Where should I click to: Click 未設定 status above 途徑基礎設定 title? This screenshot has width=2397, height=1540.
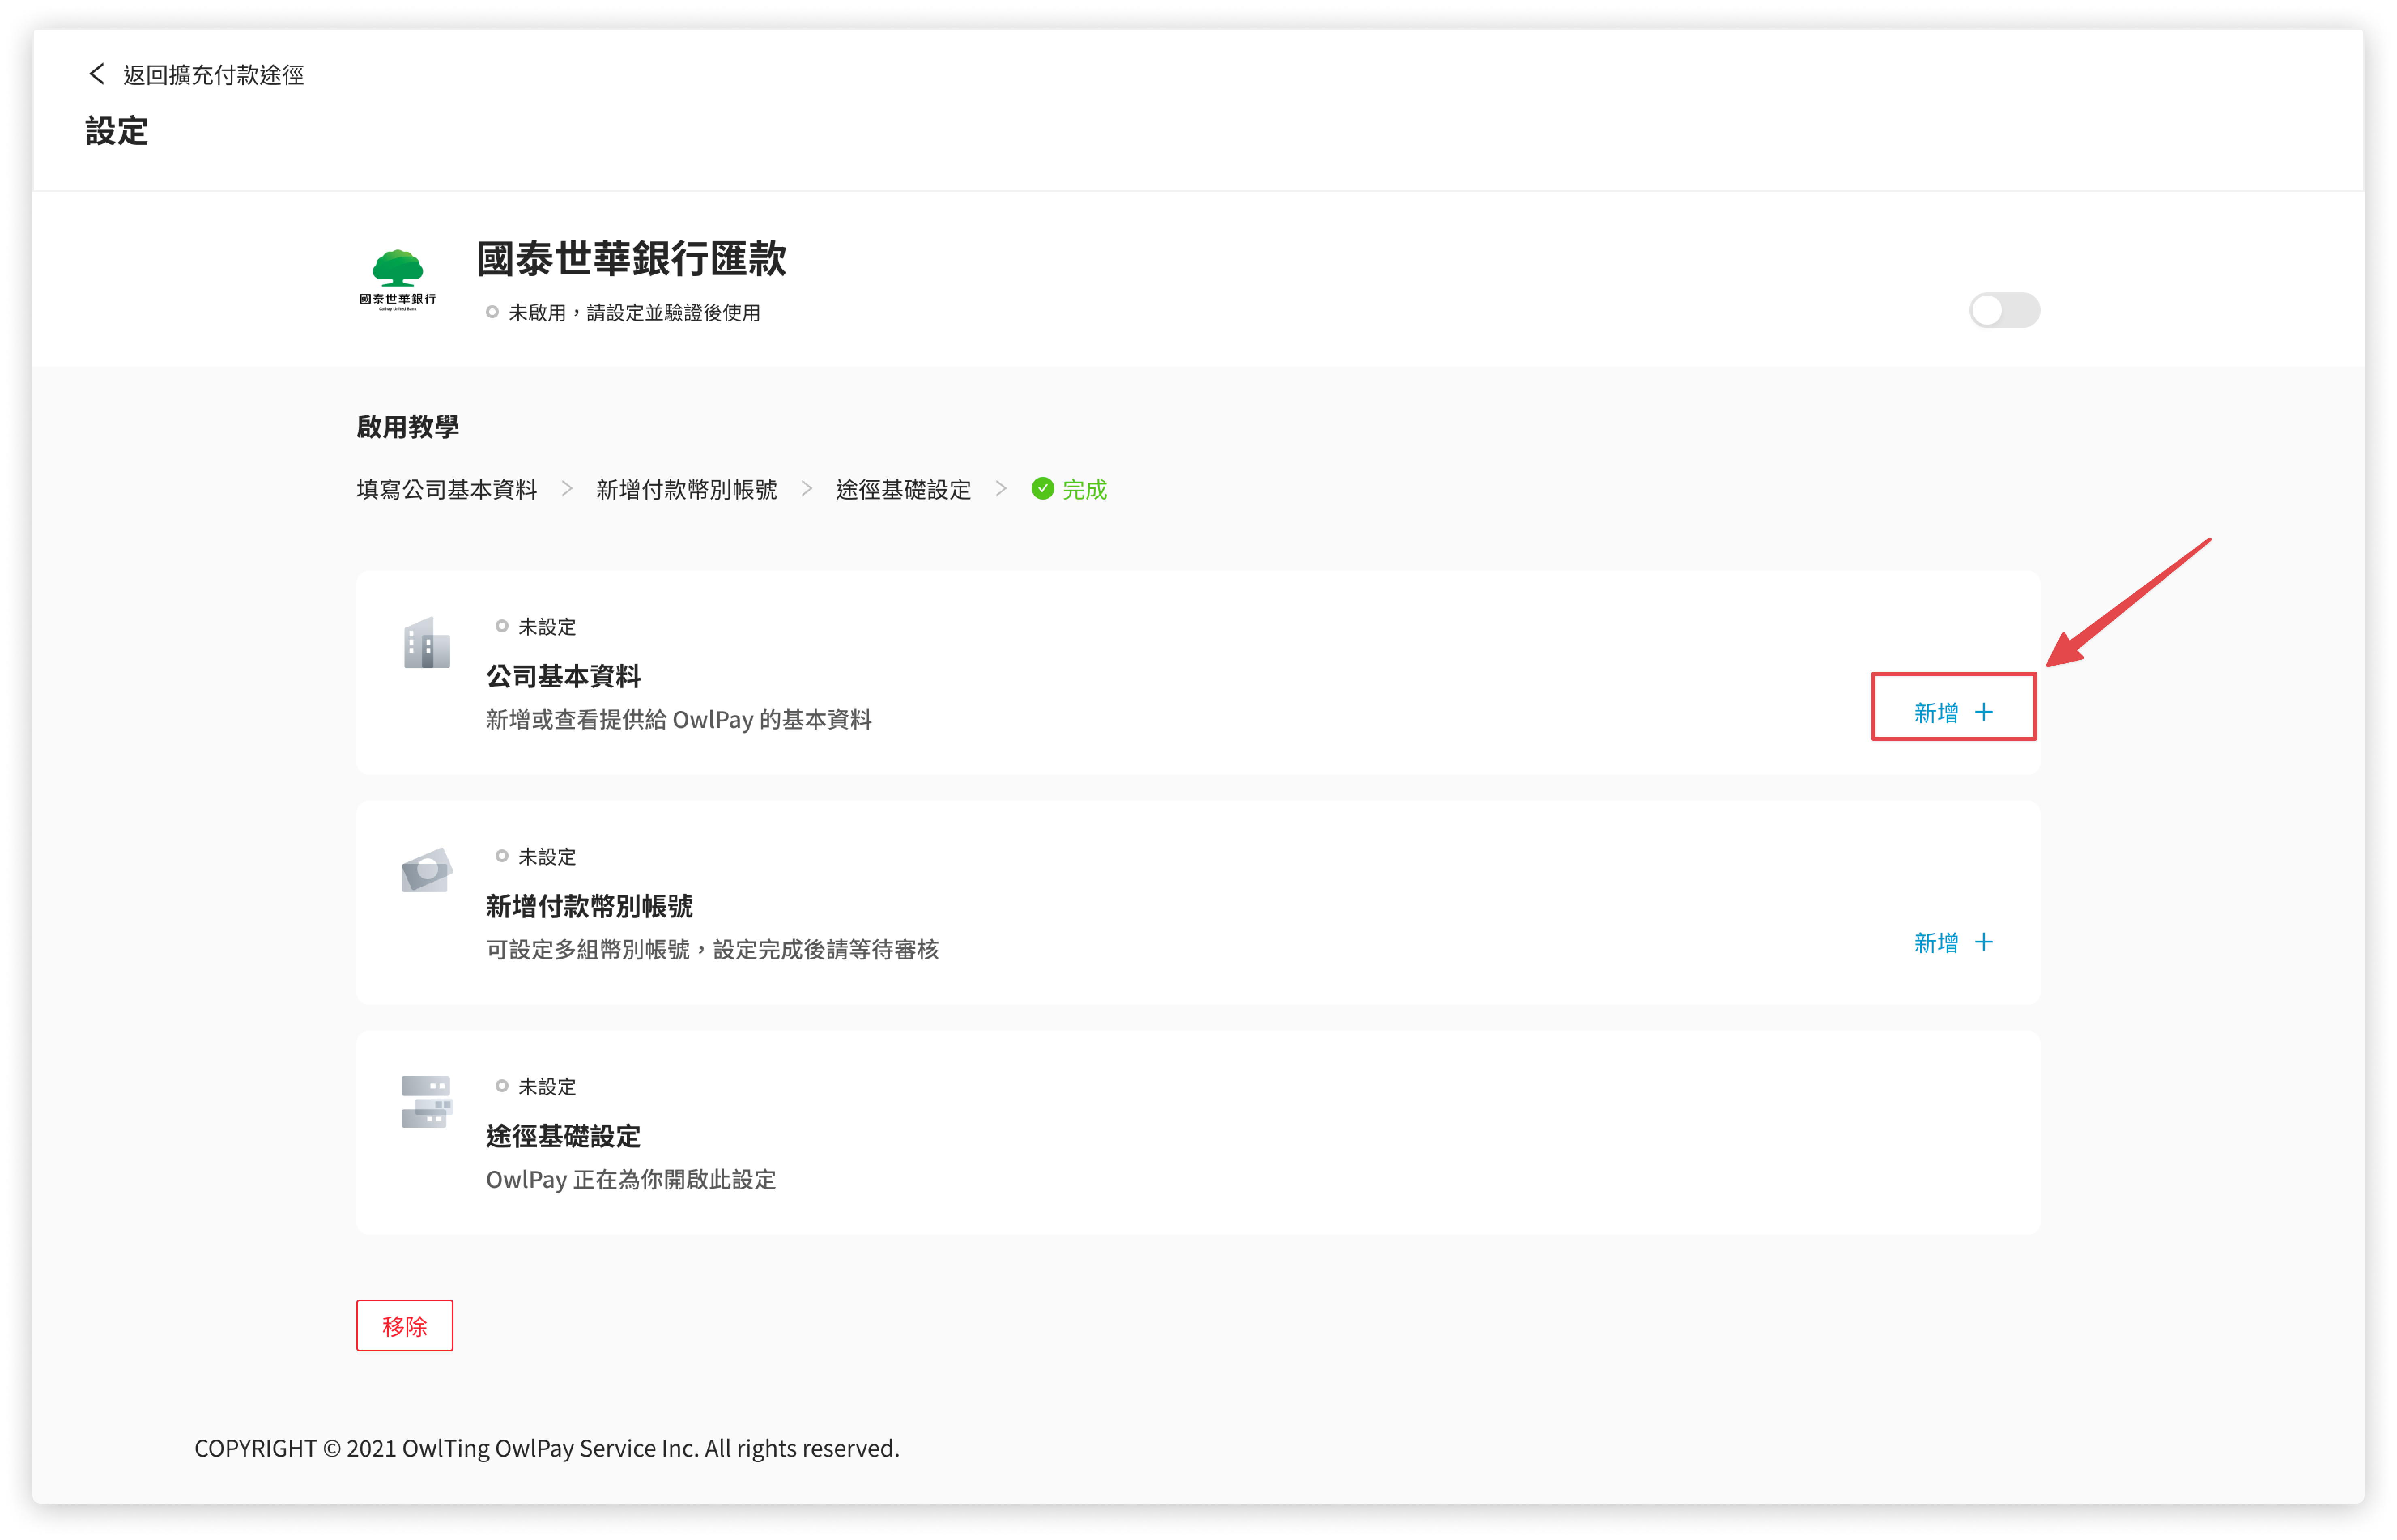point(547,1087)
